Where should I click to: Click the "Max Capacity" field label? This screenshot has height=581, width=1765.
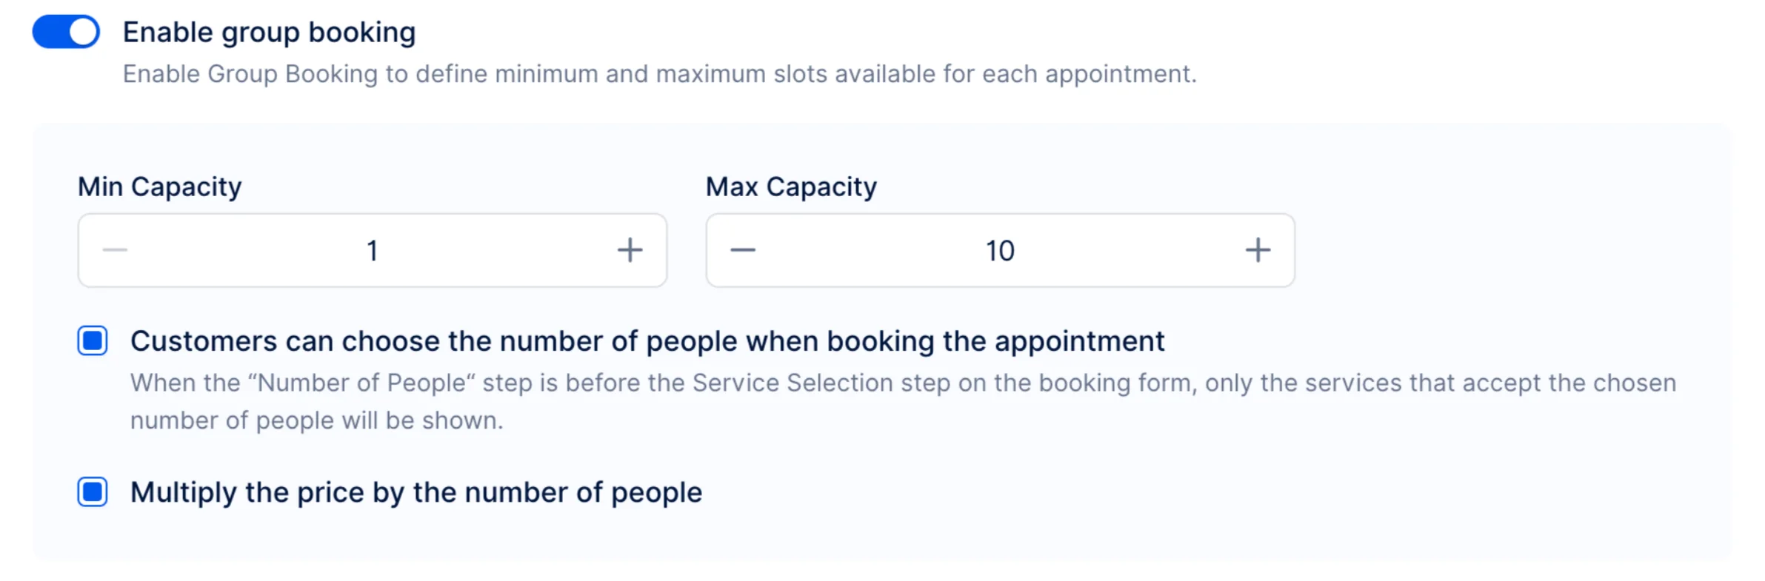790,187
